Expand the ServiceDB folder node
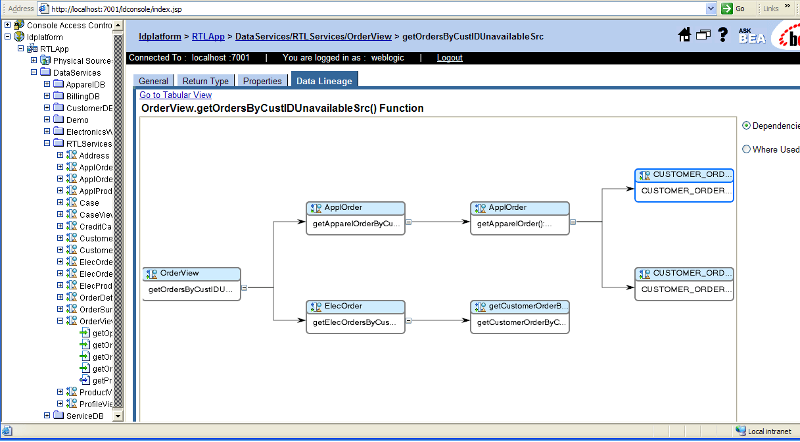This screenshot has width=800, height=442. 47,416
